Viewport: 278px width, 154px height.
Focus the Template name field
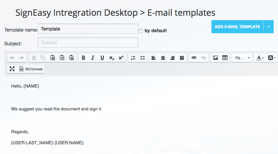pos(88,29)
